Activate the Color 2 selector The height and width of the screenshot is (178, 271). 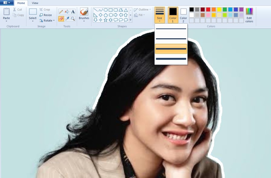pos(183,15)
